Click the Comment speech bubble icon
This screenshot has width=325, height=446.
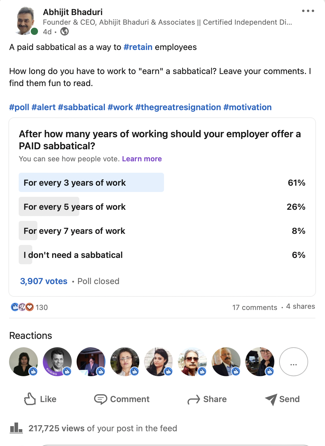[x=100, y=399]
